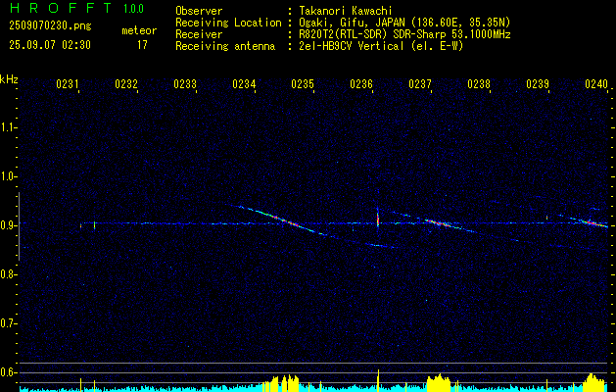Click the 0.9 kHz frequency label
This screenshot has width=616, height=392.
[x=7, y=225]
